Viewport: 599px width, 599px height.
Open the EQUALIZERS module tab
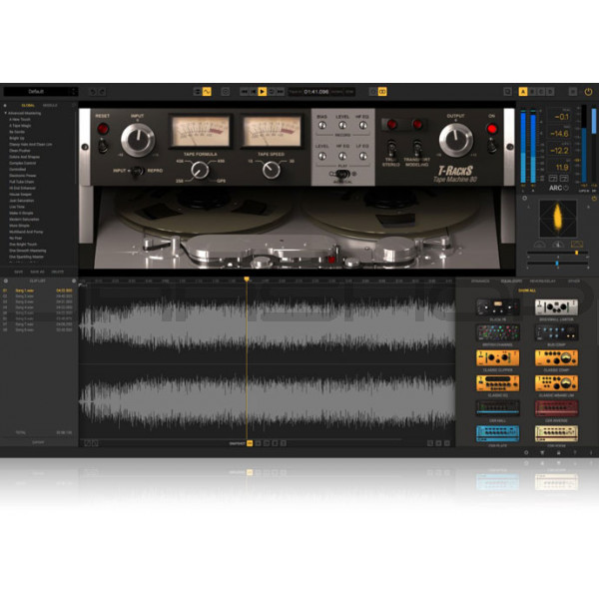[x=511, y=282]
